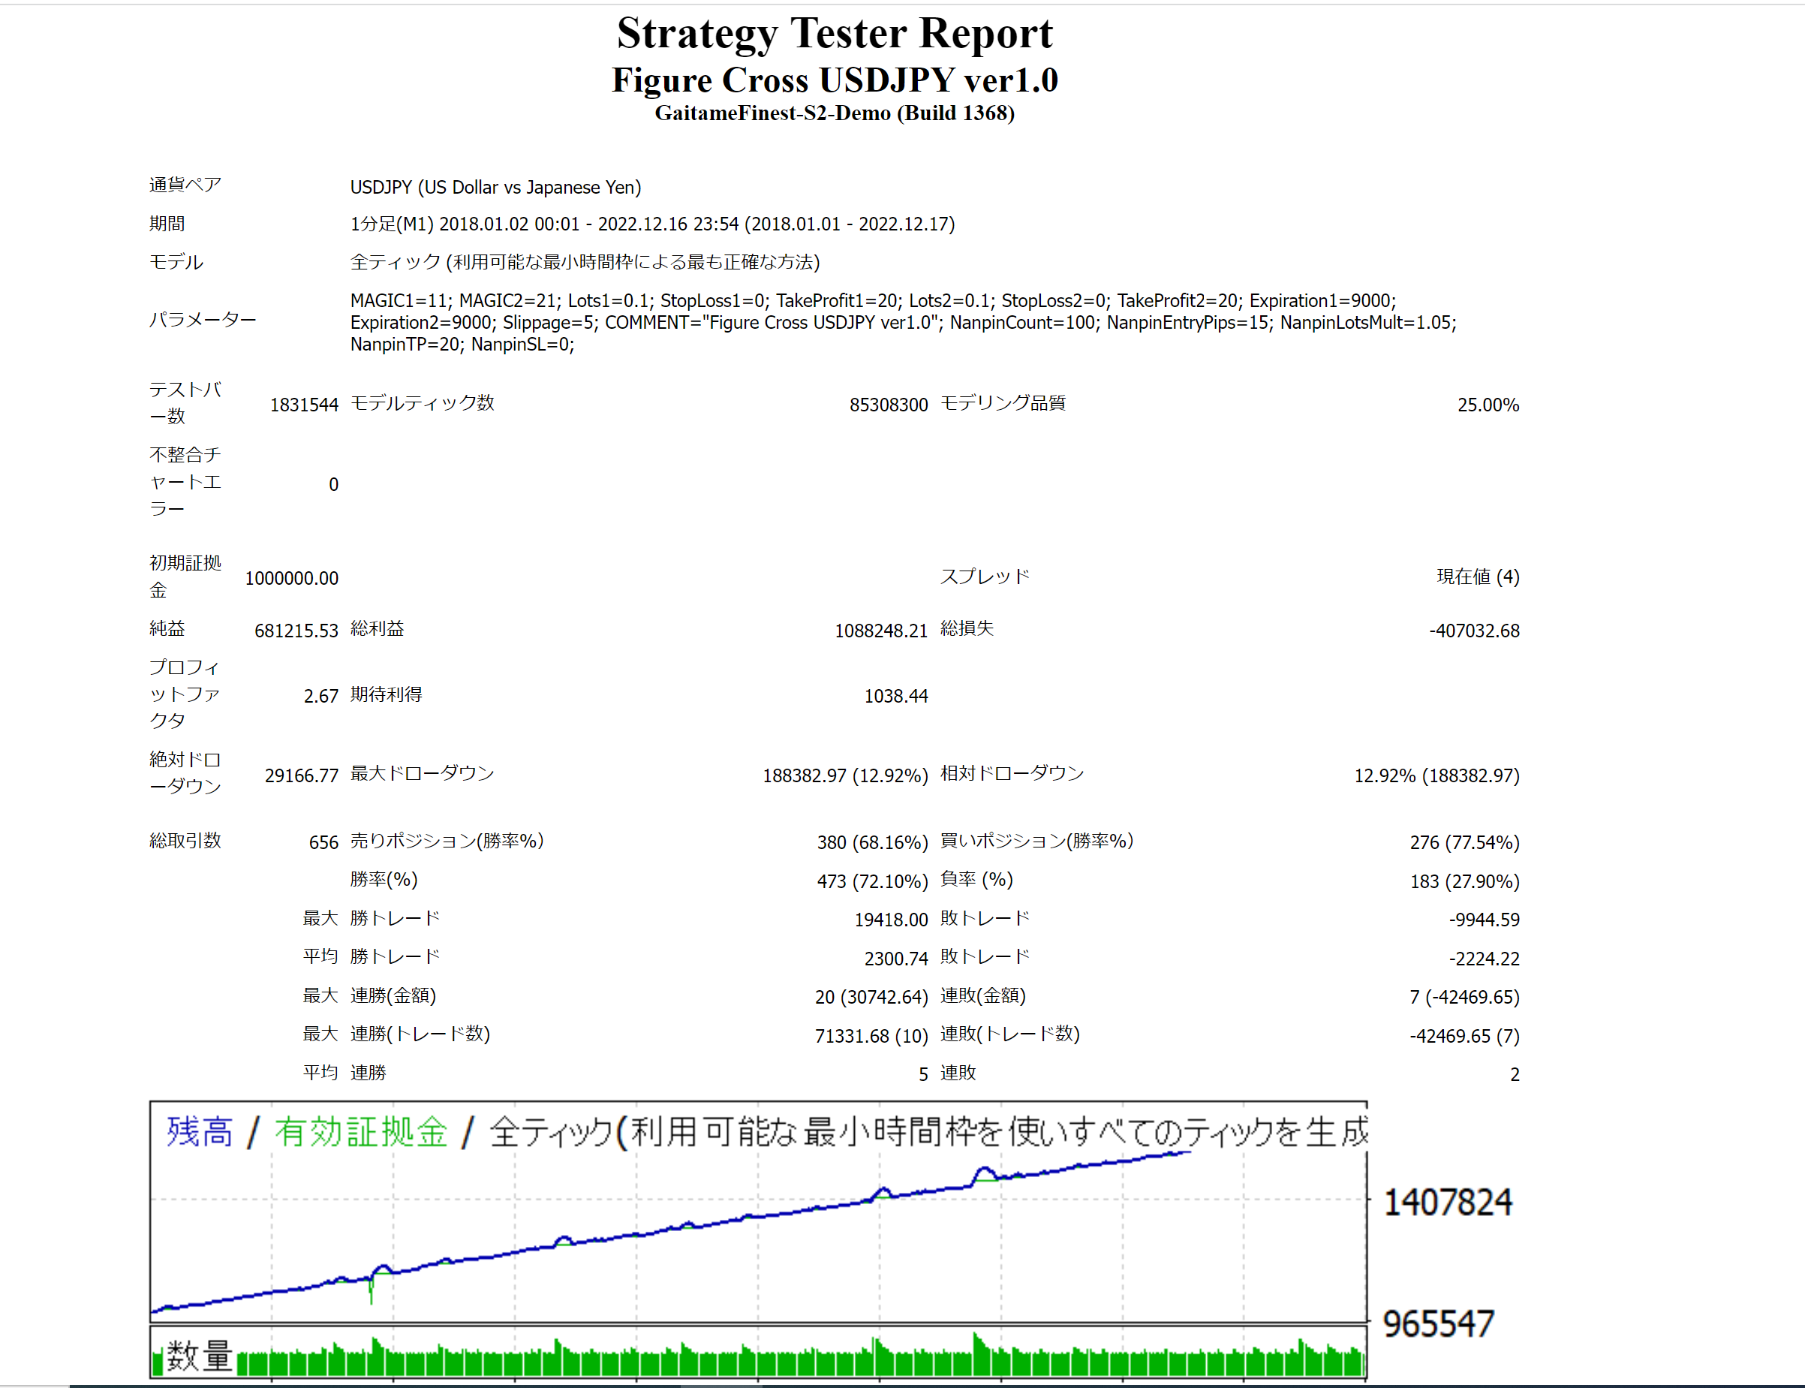Click the 1分足(M1) test period text
Screen dimensions: 1805x1388
click(x=651, y=224)
